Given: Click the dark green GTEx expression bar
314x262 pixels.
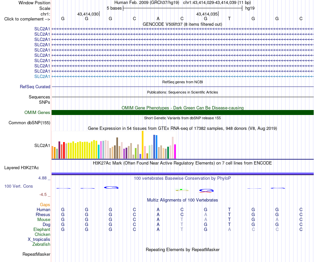Looking at the screenshot, I should (x=168, y=153).
